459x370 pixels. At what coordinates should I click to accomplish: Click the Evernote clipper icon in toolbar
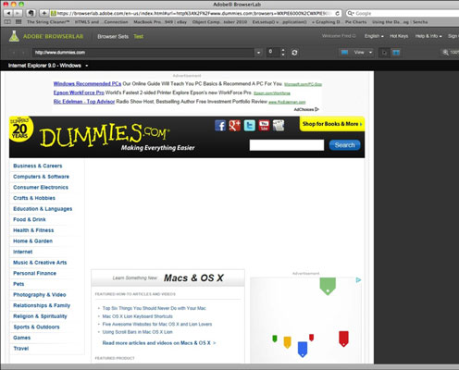coord(31,13)
